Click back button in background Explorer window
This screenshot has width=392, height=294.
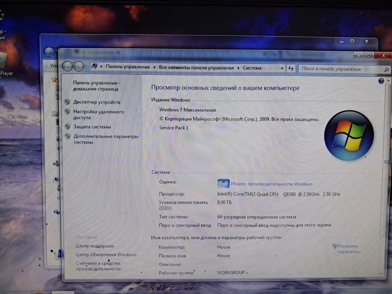[49, 52]
